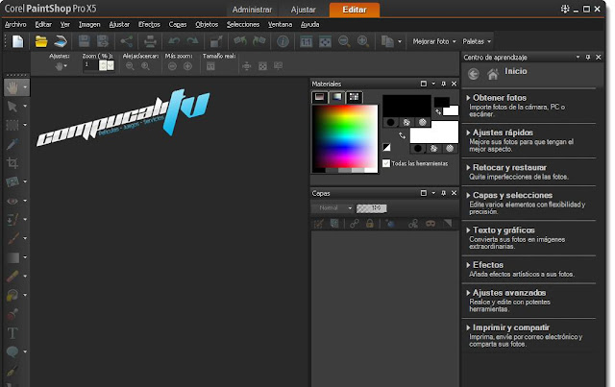The image size is (615, 387).
Task: Open the Retocar y restaurar topic
Action: (509, 167)
